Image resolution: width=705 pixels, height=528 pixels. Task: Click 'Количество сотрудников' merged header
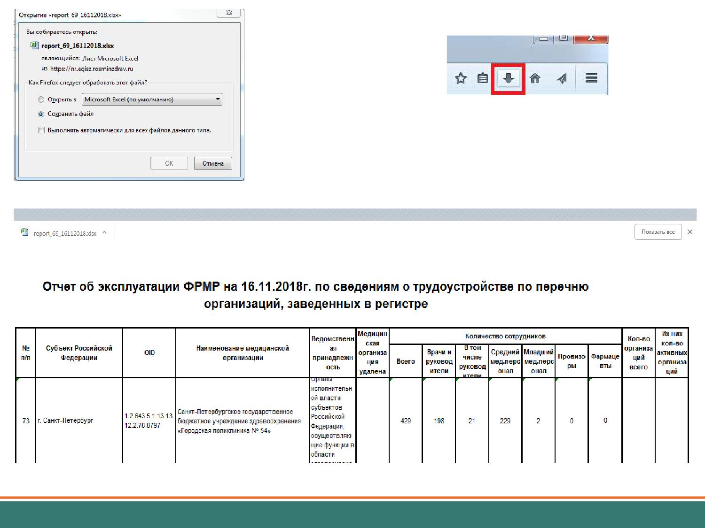click(506, 336)
